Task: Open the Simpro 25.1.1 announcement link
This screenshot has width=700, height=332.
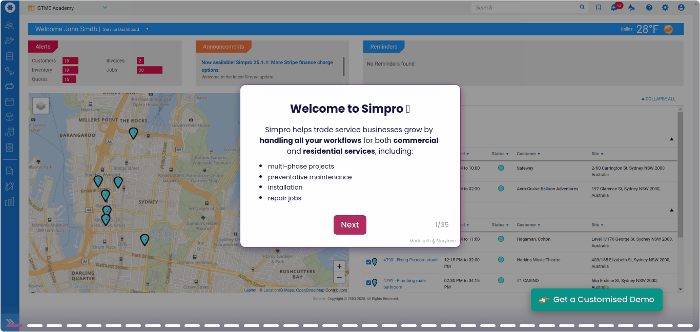Action: coord(267,66)
